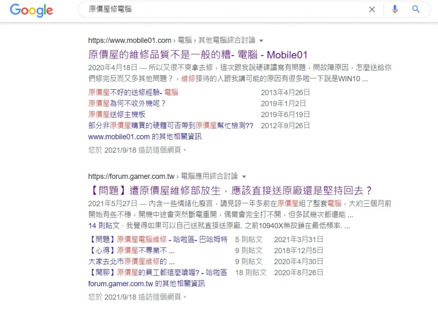Click snippet text starting 2021年5月27日
Viewport: 438px width, 314px height.
click(240, 209)
